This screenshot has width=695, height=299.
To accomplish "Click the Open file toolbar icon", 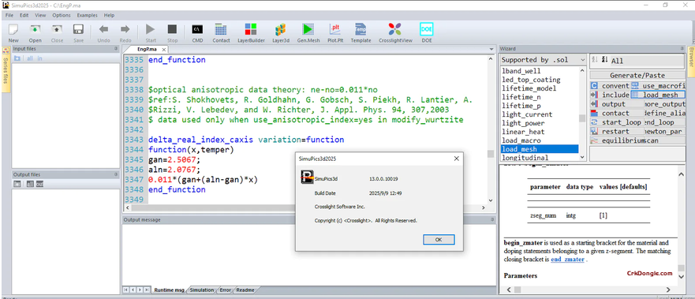I will click(35, 30).
